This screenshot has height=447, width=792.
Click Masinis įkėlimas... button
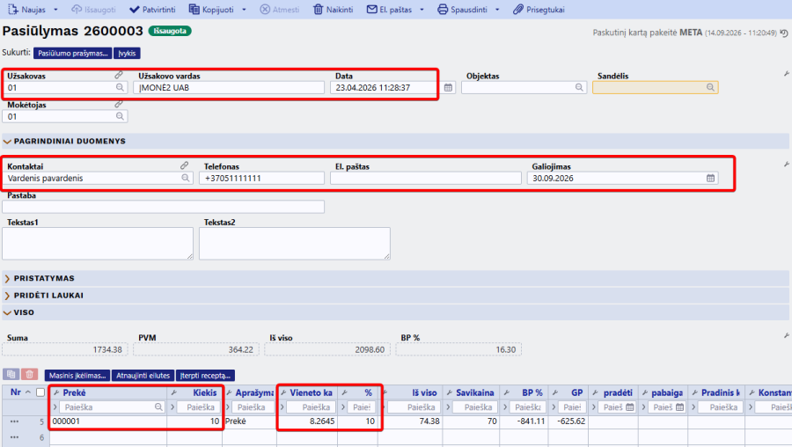[x=77, y=375]
